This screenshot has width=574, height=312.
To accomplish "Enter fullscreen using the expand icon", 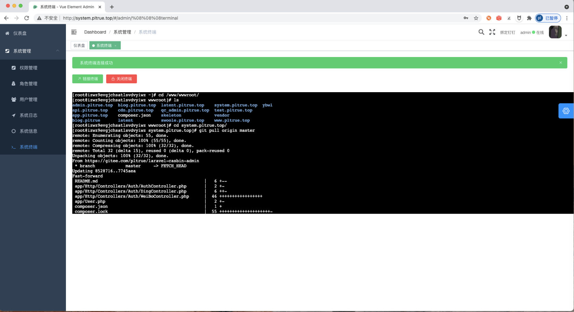I will (x=492, y=32).
